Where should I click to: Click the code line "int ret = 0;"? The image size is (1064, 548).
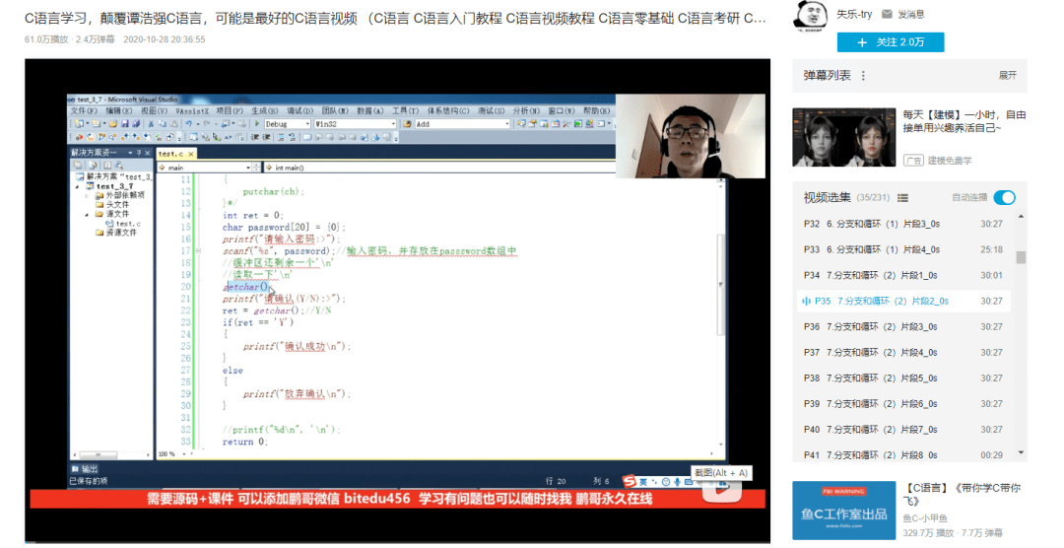tap(252, 215)
